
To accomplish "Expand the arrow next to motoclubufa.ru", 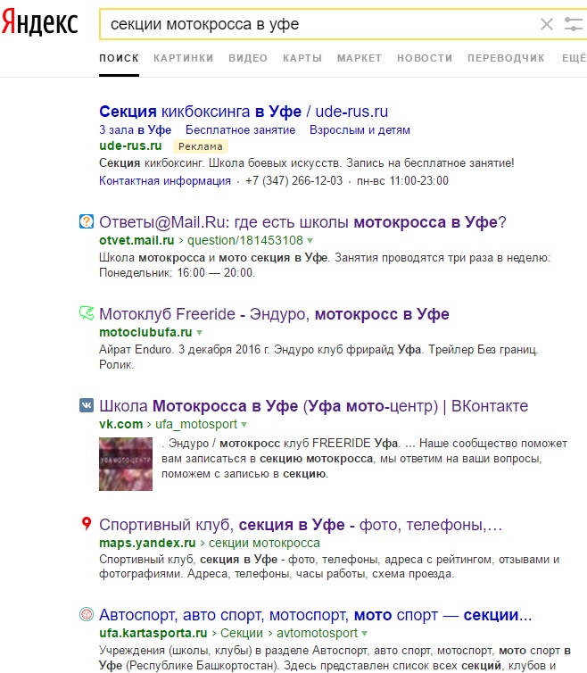I will click(199, 333).
